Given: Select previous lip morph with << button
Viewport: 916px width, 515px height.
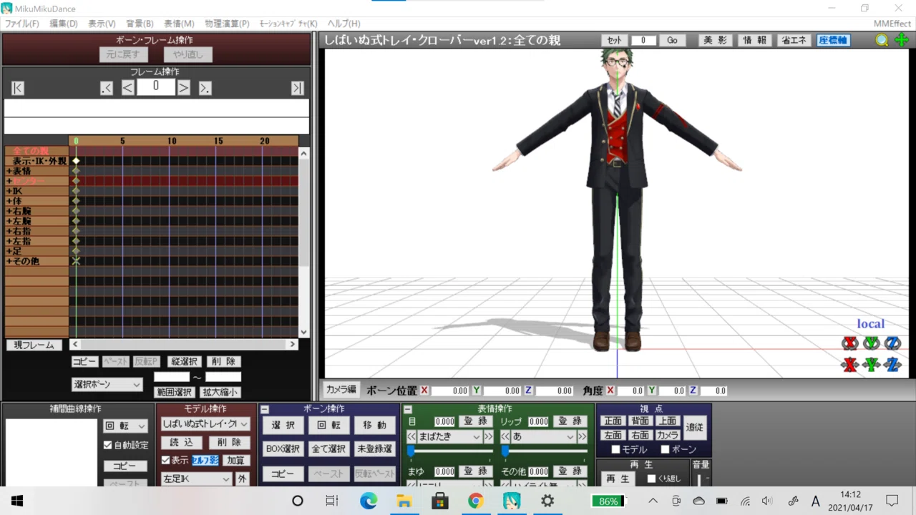Looking at the screenshot, I should pos(505,436).
